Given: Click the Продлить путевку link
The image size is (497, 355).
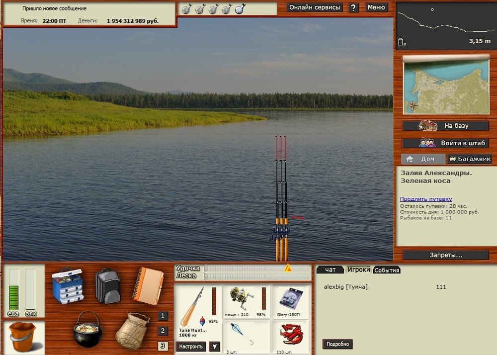Looking at the screenshot, I should tap(426, 199).
